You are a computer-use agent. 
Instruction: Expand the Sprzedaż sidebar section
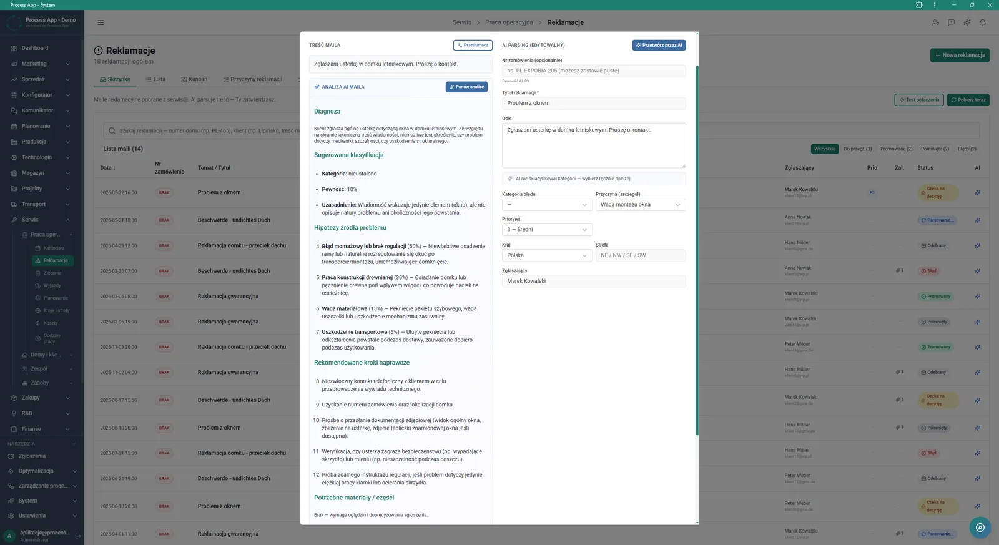coord(41,79)
